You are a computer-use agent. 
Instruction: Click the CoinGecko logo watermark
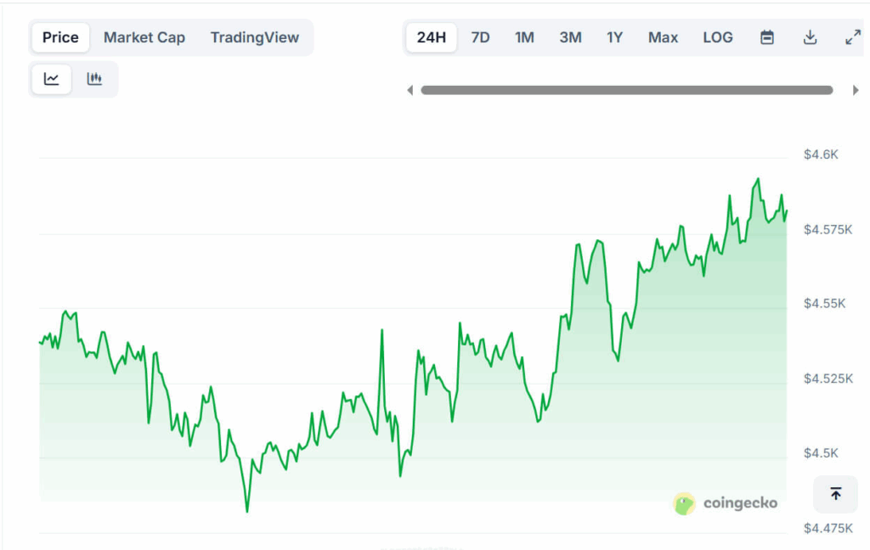point(726,503)
